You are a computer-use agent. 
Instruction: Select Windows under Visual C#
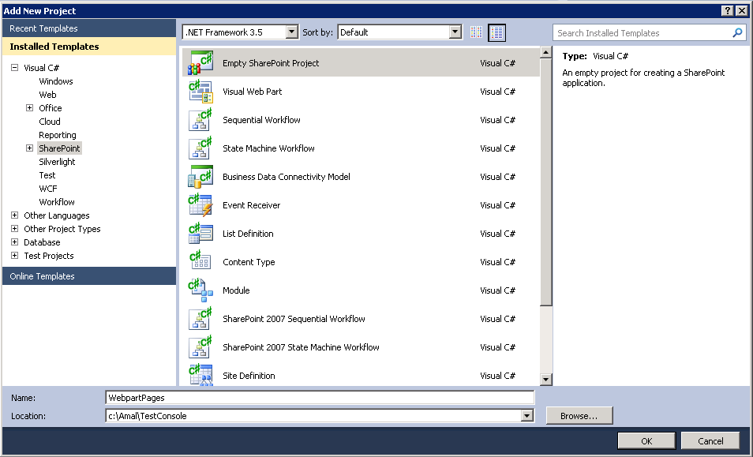point(56,81)
